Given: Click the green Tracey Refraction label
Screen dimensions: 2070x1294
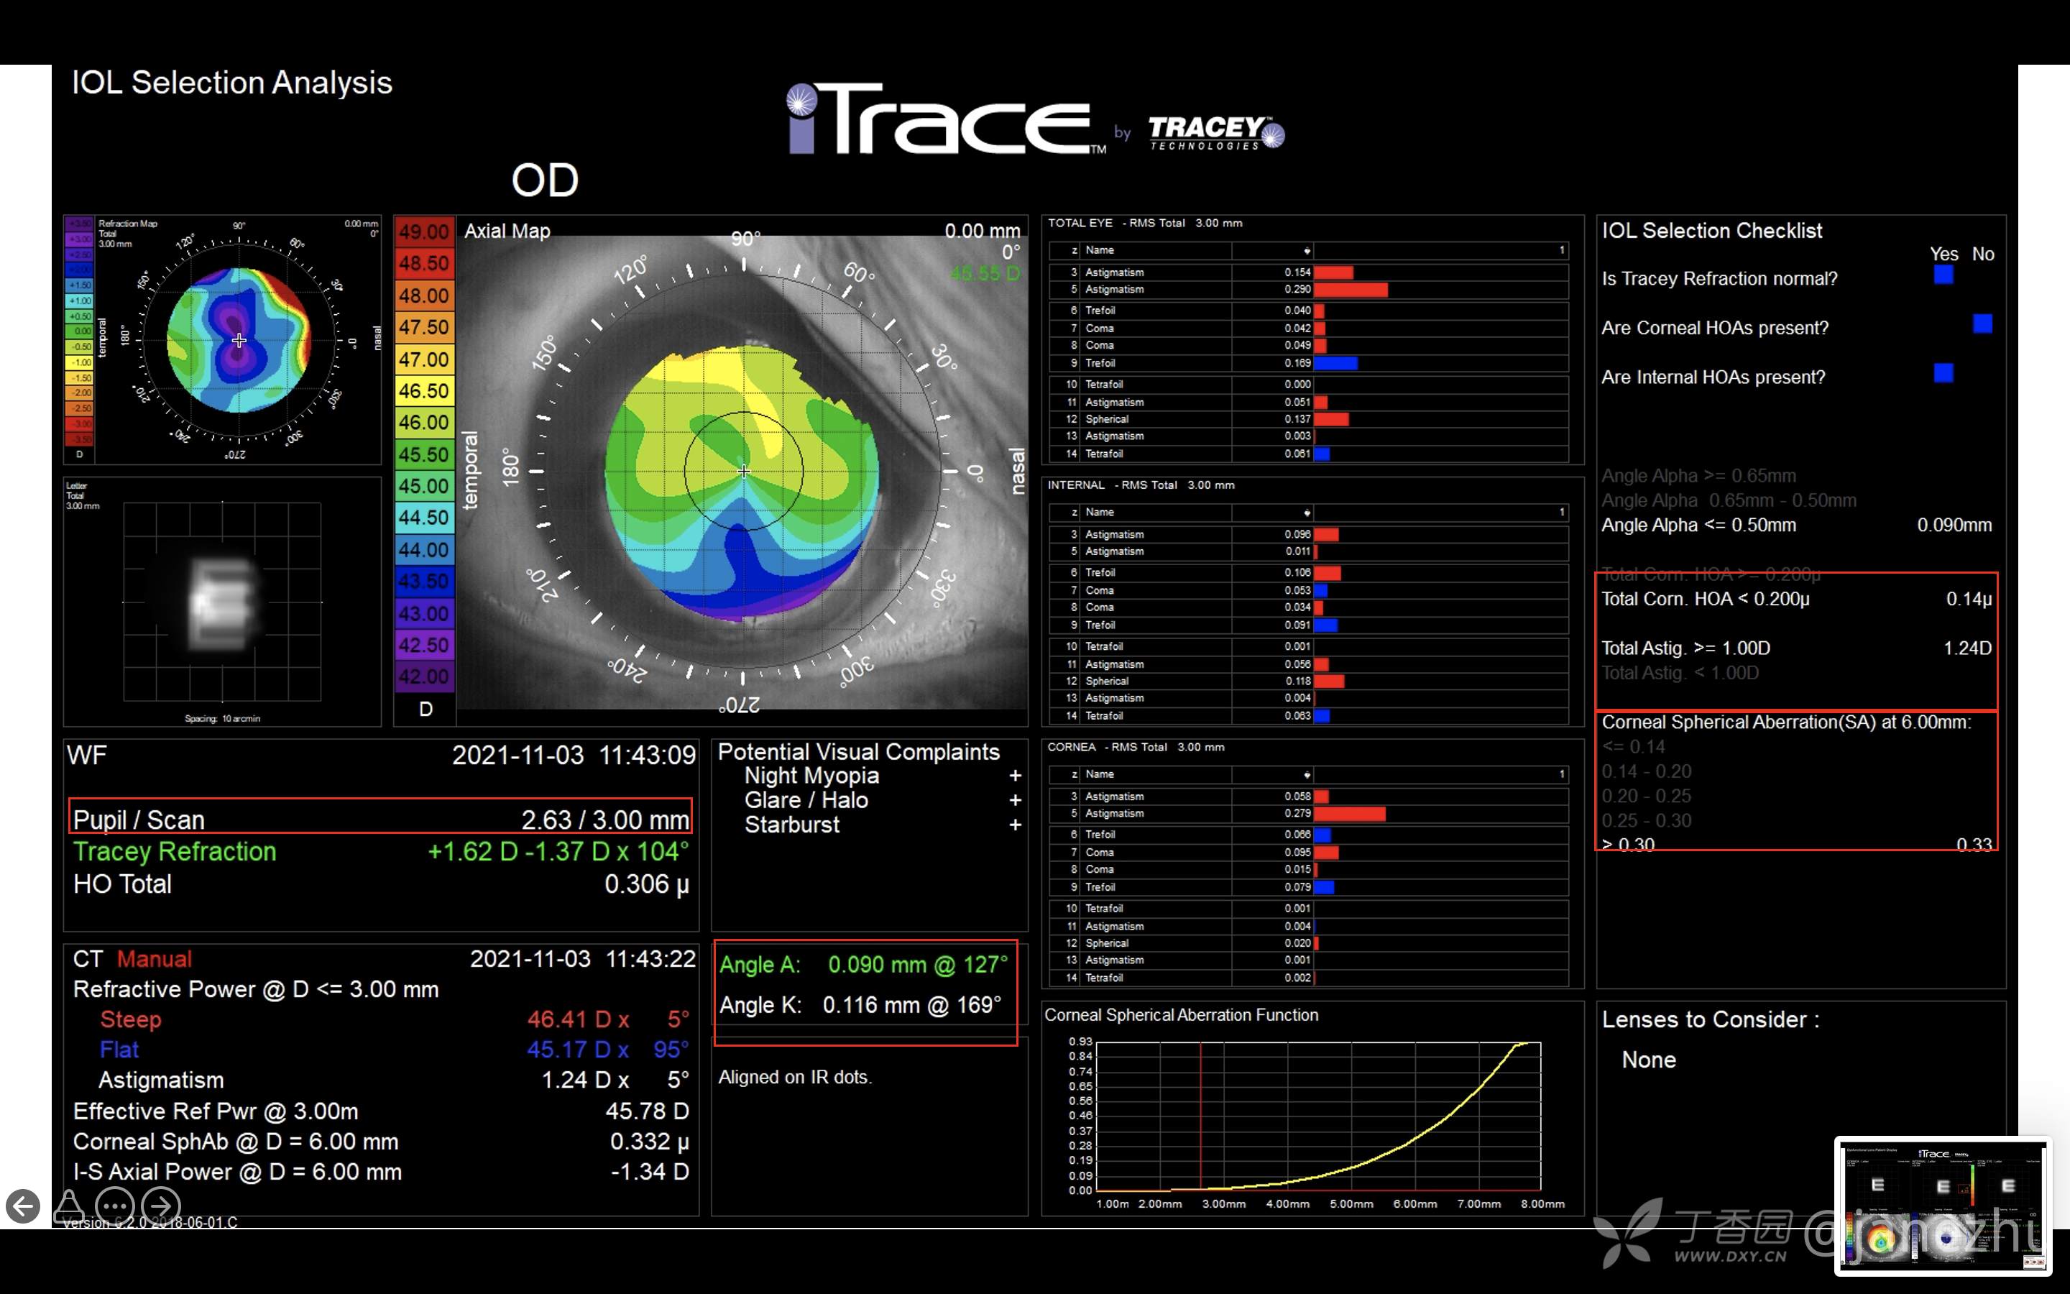Looking at the screenshot, I should [175, 852].
